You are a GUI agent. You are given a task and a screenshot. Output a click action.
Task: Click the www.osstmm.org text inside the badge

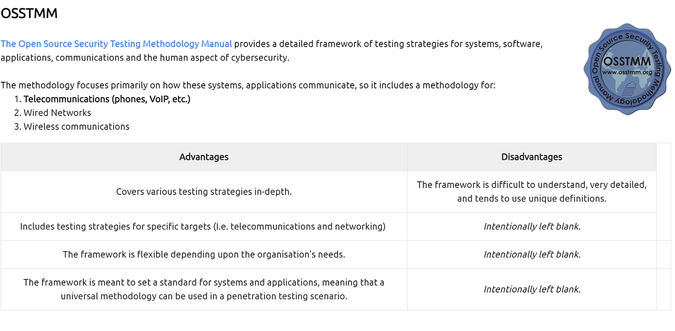pos(627,72)
